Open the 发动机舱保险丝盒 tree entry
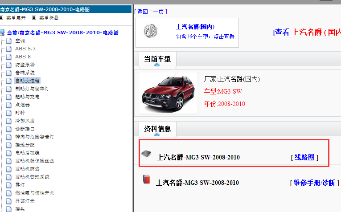This screenshot has width=341, height=212. 35,161
